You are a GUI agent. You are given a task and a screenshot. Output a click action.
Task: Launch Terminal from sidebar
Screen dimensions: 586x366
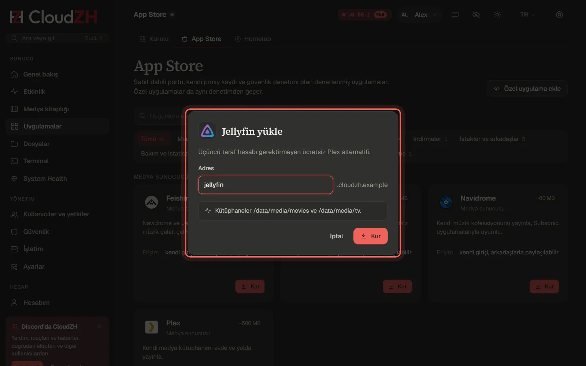tap(57, 161)
